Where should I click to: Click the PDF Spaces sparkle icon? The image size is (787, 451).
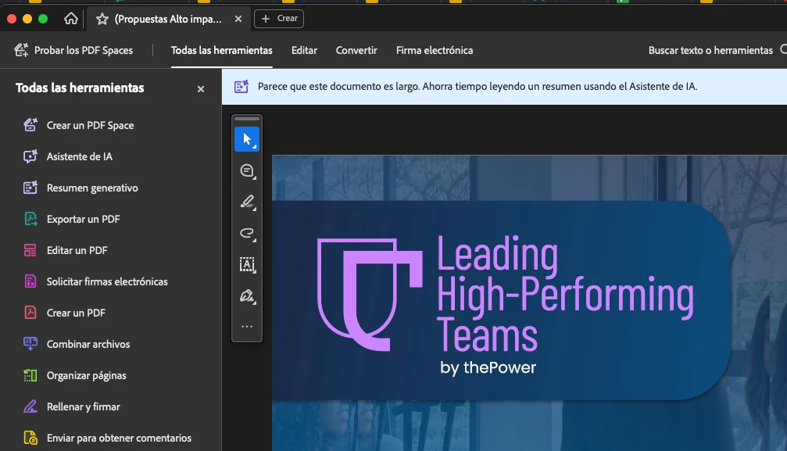21,50
